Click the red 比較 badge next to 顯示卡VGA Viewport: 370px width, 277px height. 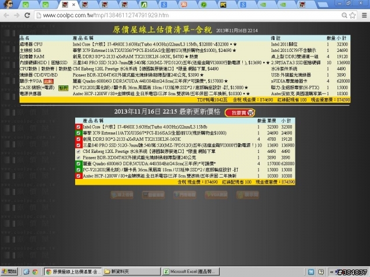pyautogui.click(x=49, y=81)
